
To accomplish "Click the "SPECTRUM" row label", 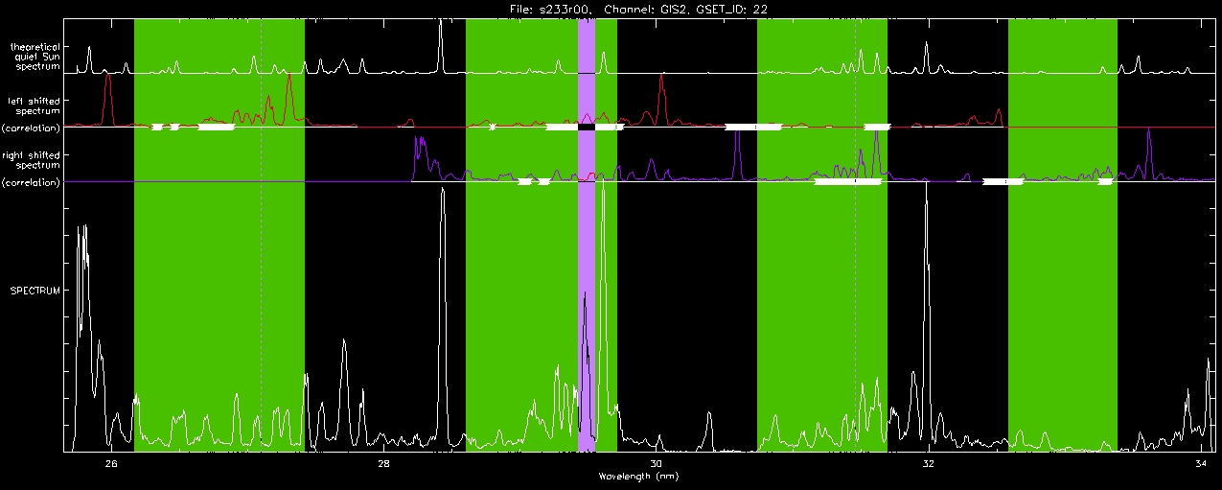I will click(35, 290).
